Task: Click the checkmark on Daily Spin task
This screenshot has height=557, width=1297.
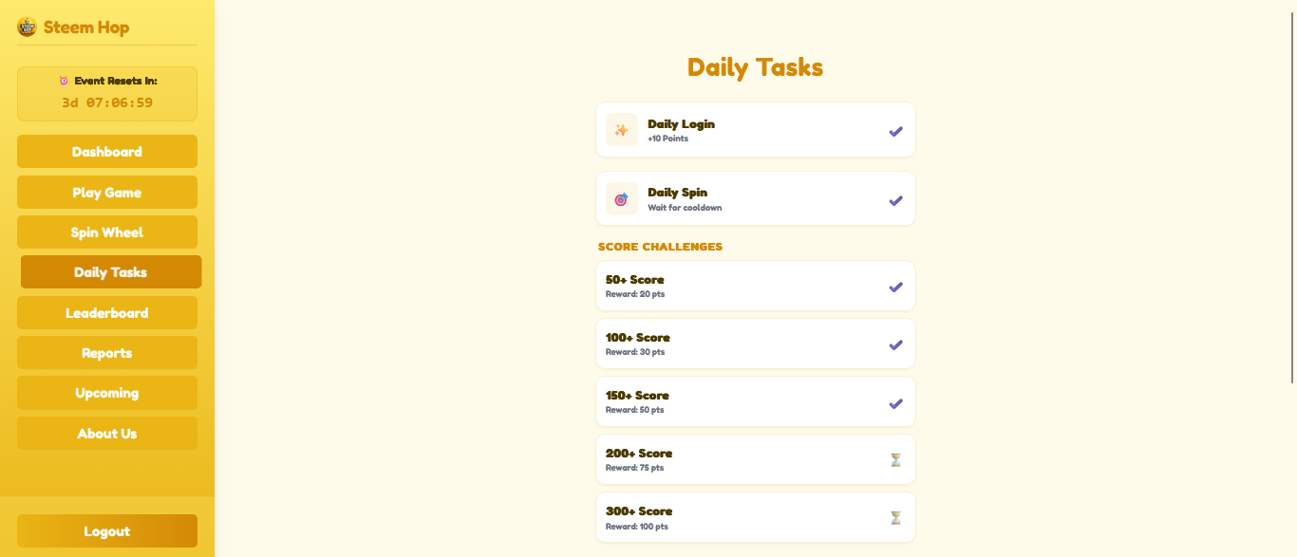Action: (895, 200)
